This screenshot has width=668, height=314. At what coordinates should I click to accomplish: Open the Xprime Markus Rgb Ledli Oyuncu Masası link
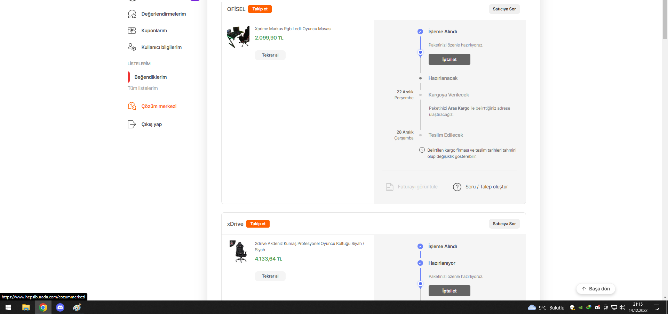point(293,29)
